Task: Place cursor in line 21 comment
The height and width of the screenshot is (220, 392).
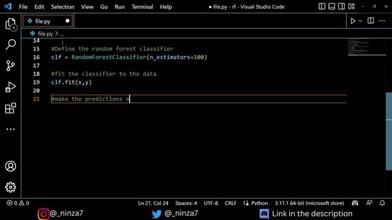Action: (90, 99)
